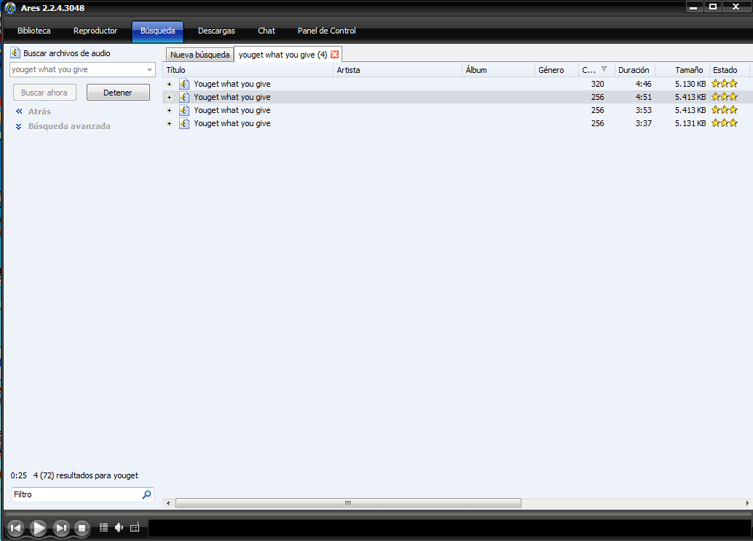Click the radio icon in player bar
Viewport: 753px width, 541px height.
[135, 528]
